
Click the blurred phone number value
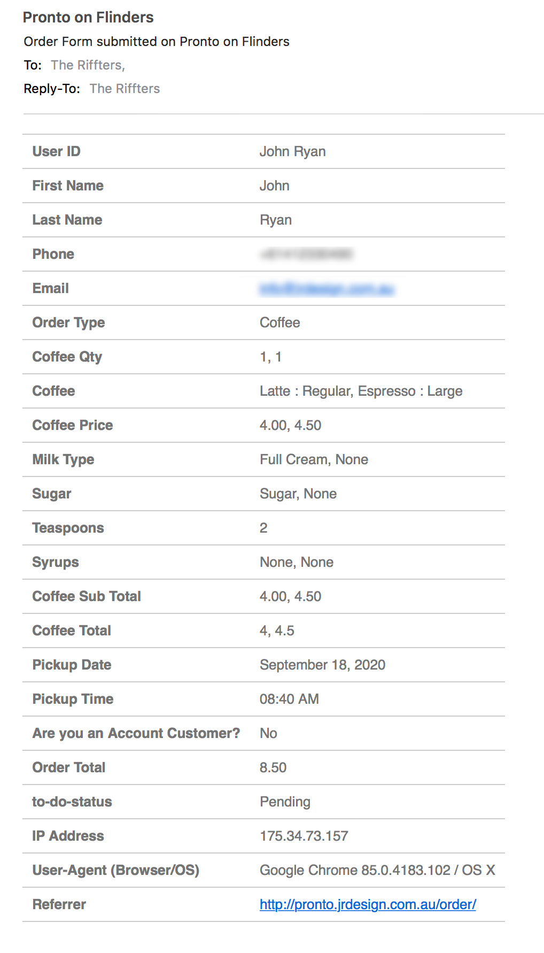(x=306, y=255)
